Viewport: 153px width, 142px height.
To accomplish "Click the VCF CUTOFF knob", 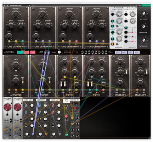I will [143, 13].
